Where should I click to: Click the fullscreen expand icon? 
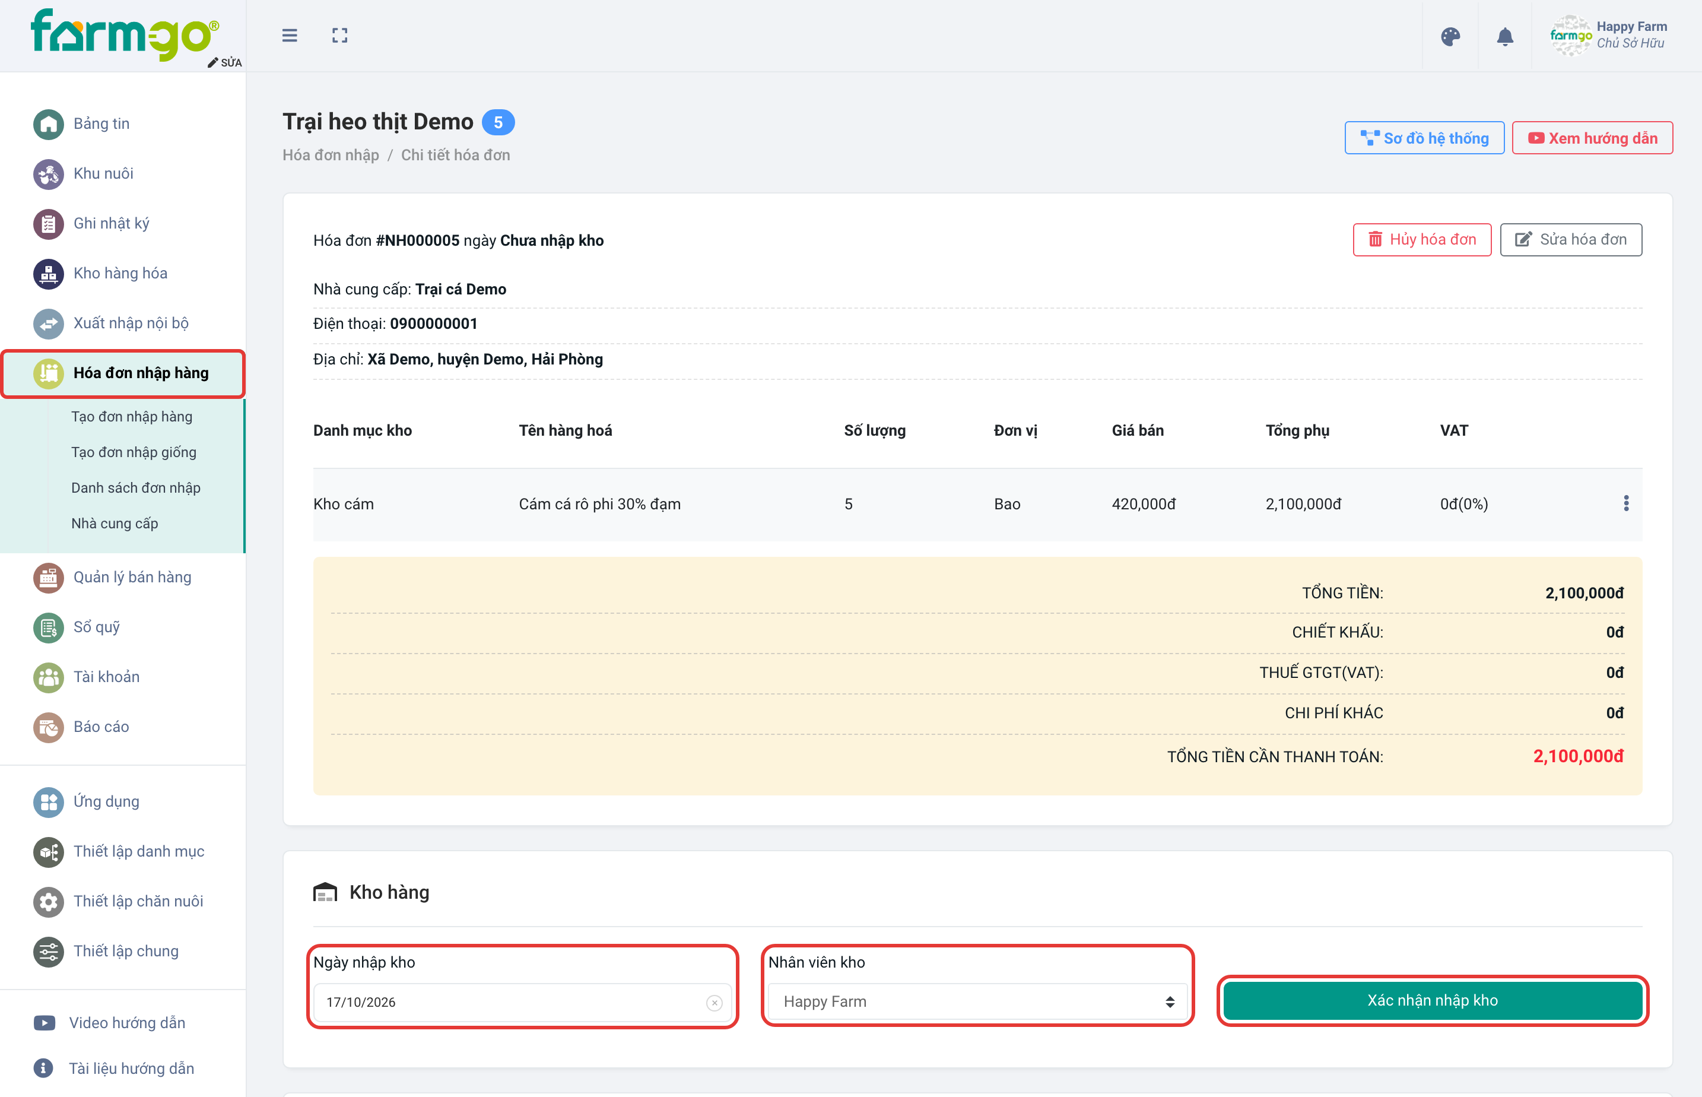339,36
